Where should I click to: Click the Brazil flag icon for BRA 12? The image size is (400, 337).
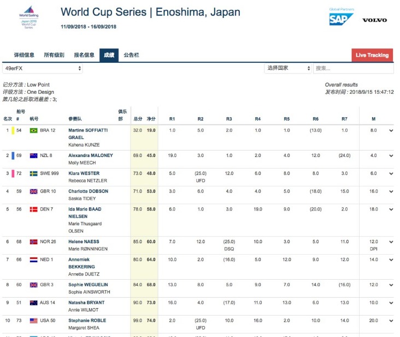[x=34, y=130]
